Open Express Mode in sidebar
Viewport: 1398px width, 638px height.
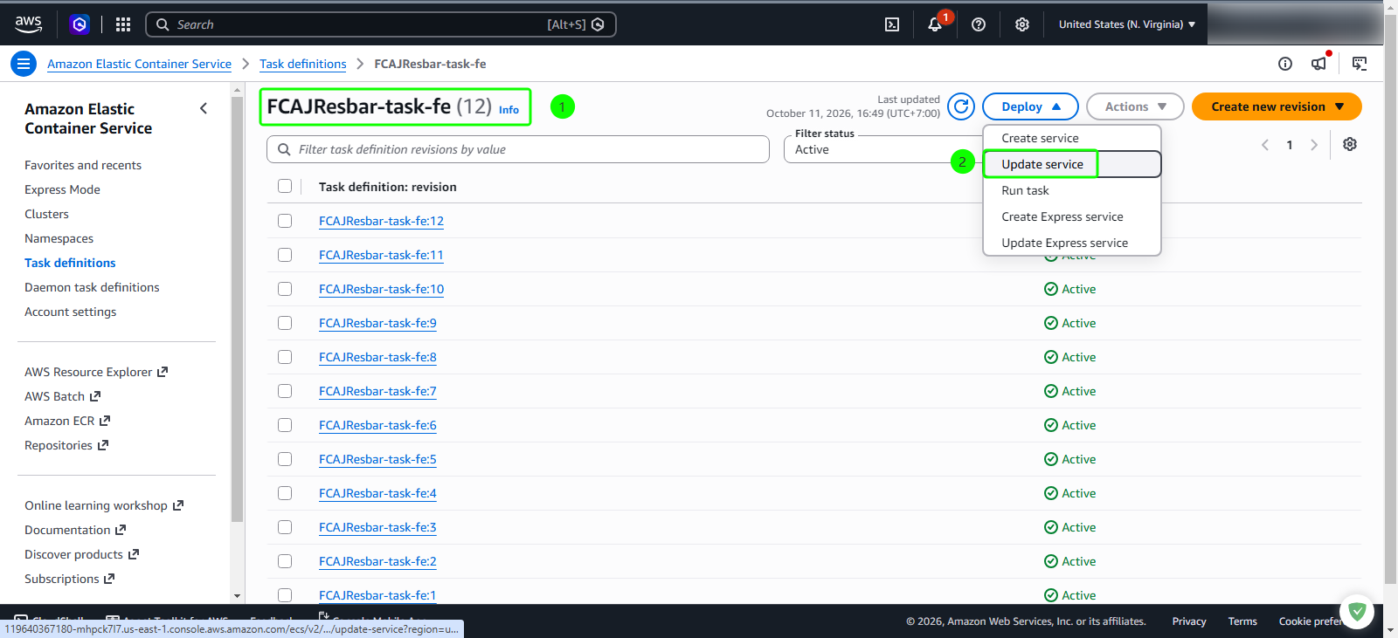point(62,189)
